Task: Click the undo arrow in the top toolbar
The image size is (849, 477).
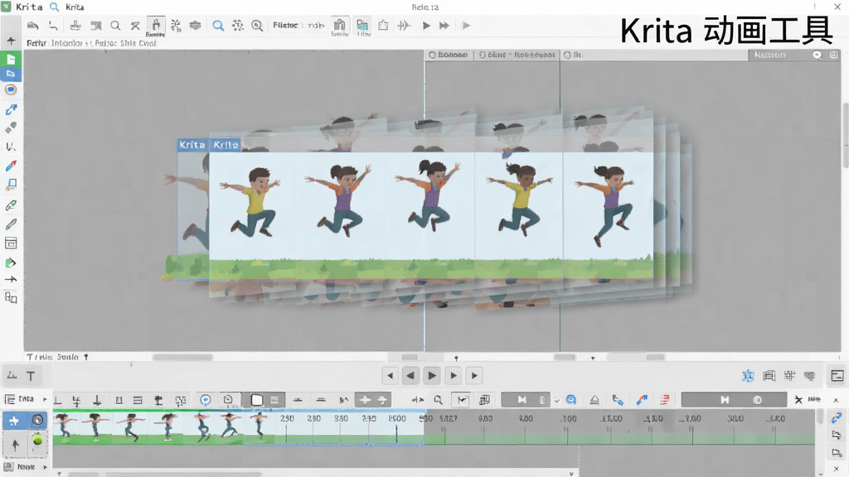Action: click(x=33, y=26)
